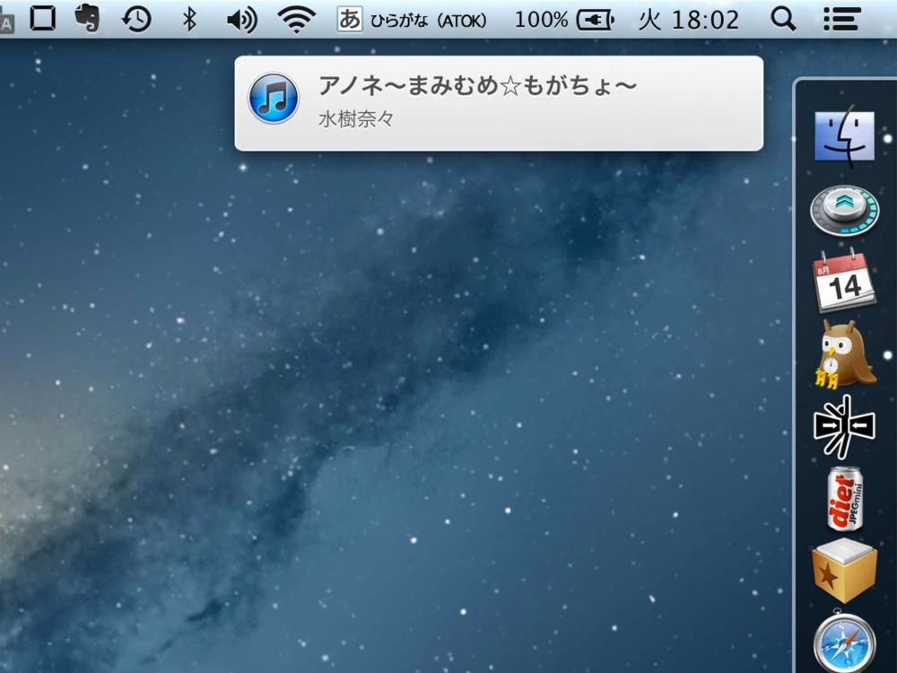Open Spotlight search magnifier
The height and width of the screenshot is (673, 897).
click(x=783, y=20)
